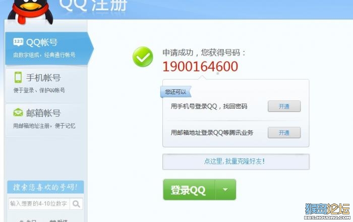The image size is (353, 222).
Task: Click the red QQ number 1900164600
Action: coord(200,67)
